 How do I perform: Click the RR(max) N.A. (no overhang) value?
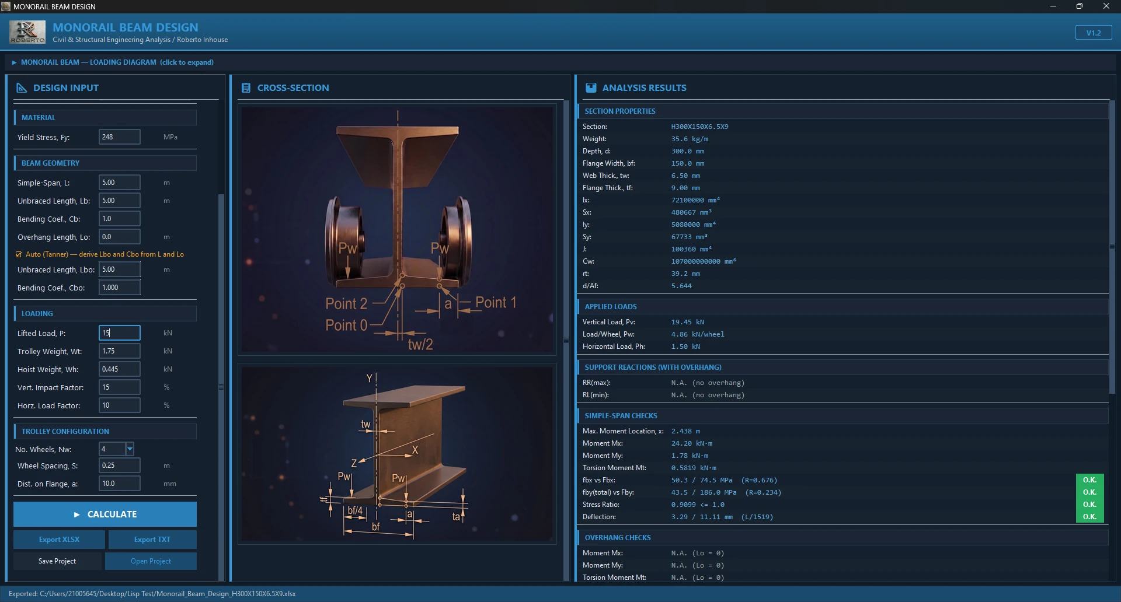click(x=708, y=383)
